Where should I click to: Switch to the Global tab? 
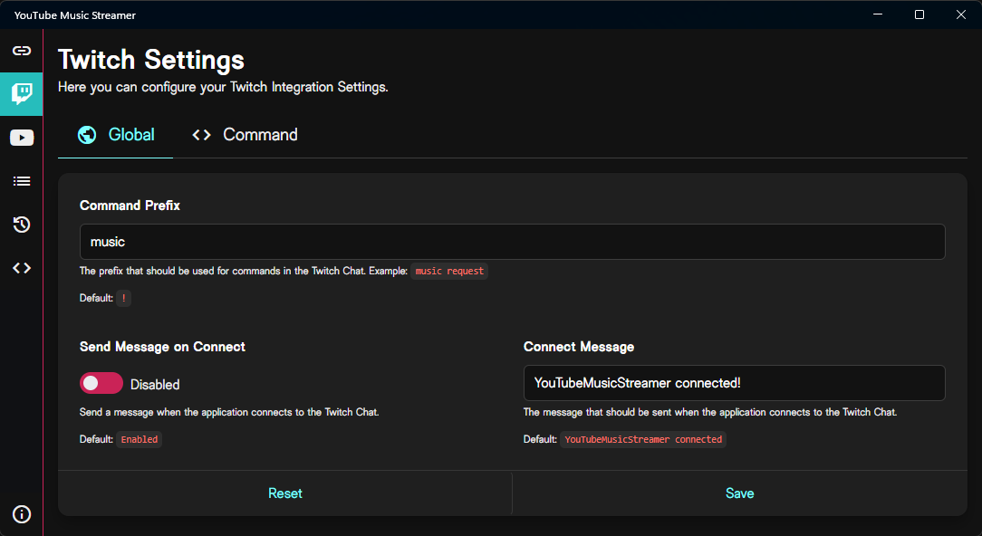click(115, 135)
